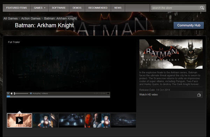The image size is (210, 137).
Task: Open the NEWS tab
Action: pyautogui.click(x=118, y=8)
